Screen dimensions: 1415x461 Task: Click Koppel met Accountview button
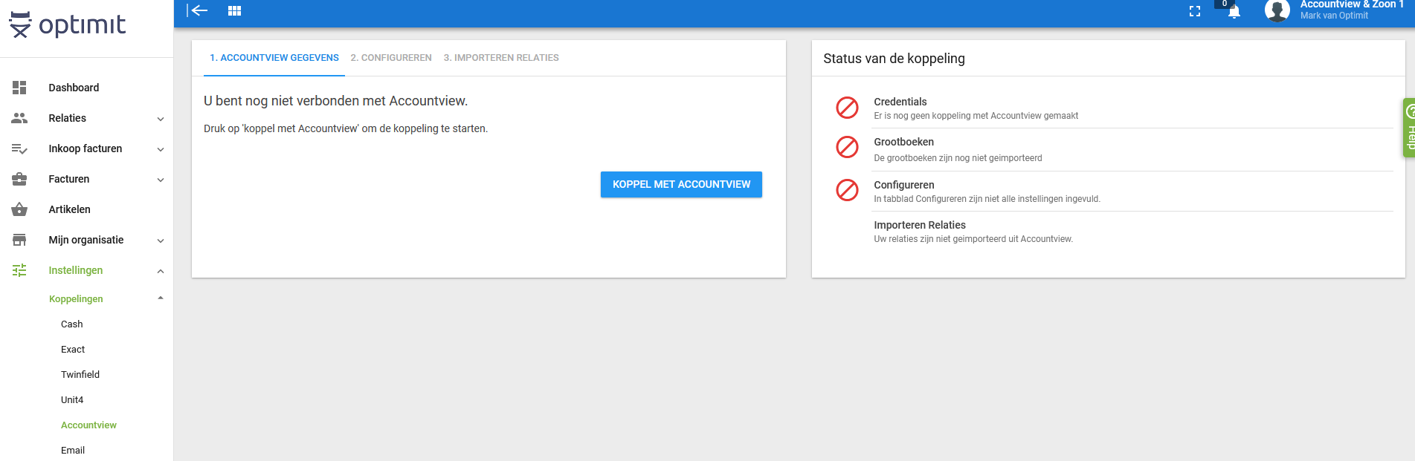pos(681,184)
